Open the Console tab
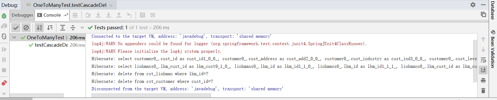This screenshot has width=497, height=100. coord(49,15)
